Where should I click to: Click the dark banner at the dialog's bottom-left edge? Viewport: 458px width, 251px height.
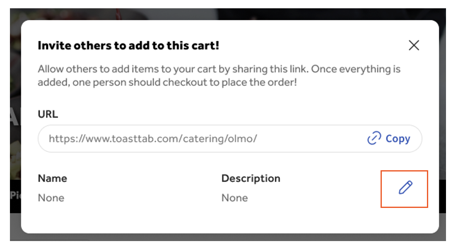pyautogui.click(x=15, y=195)
